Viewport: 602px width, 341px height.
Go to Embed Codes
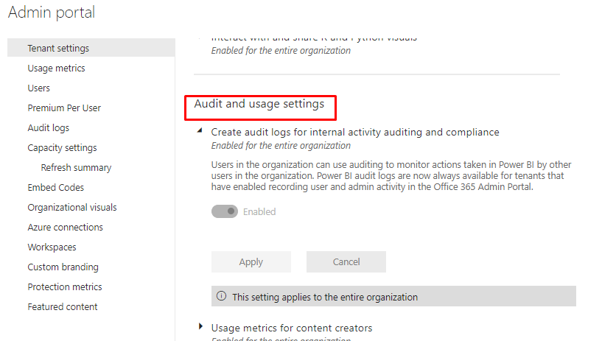tap(55, 188)
